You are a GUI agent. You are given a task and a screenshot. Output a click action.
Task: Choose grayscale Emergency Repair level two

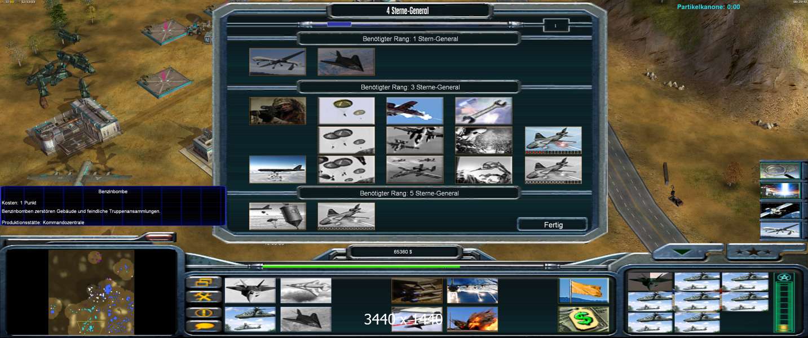coord(484,140)
